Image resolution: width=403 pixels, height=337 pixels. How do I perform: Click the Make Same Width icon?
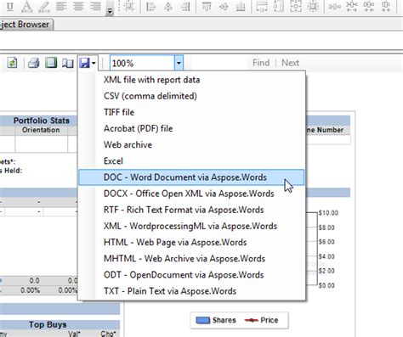[262, 7]
